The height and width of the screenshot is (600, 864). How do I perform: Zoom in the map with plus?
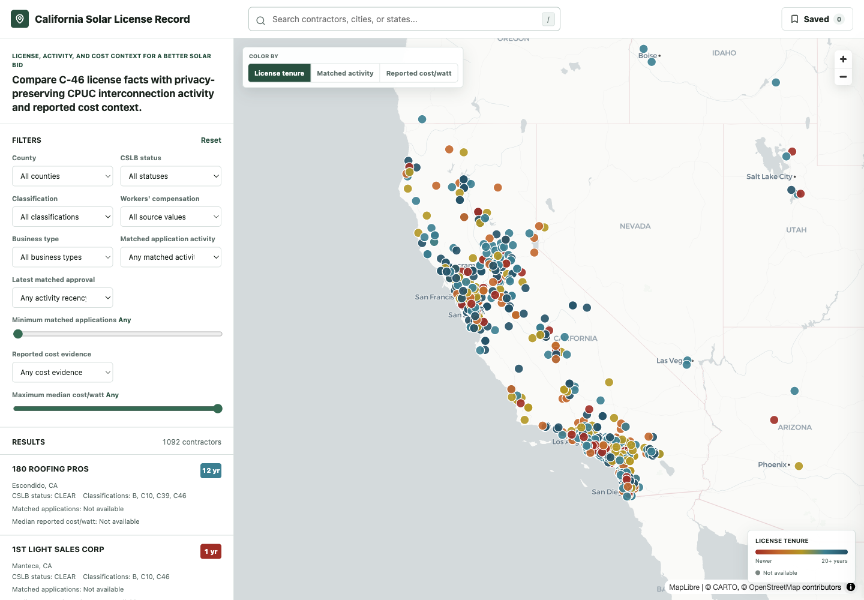pos(843,59)
